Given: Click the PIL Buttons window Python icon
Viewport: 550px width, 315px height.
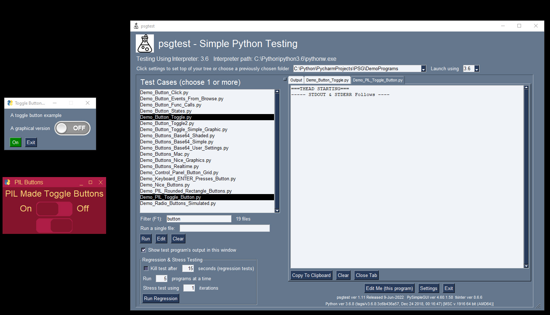Looking at the screenshot, I should point(8,182).
